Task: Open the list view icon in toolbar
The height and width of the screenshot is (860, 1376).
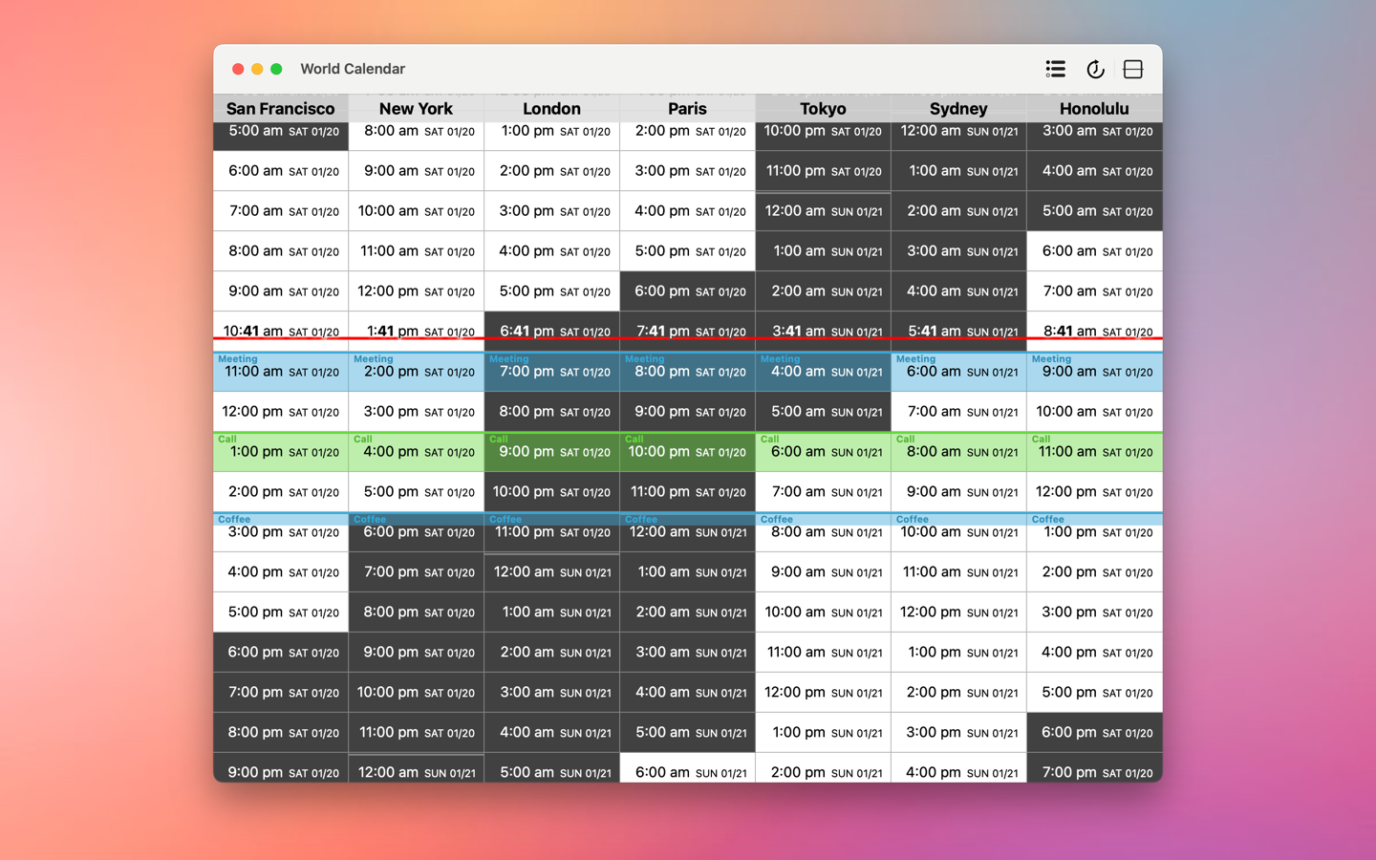Action: click(x=1055, y=69)
